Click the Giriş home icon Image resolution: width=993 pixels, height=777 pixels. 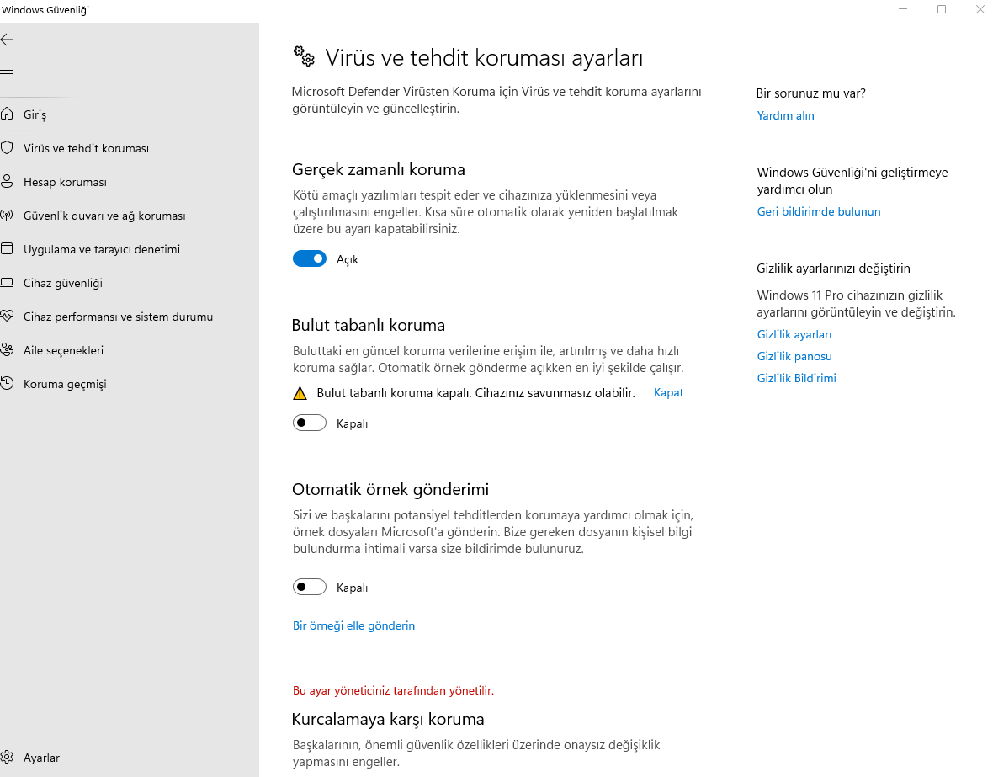[x=8, y=114]
